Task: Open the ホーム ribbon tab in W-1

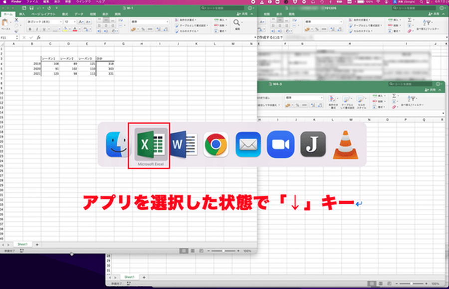Action: 8,14
